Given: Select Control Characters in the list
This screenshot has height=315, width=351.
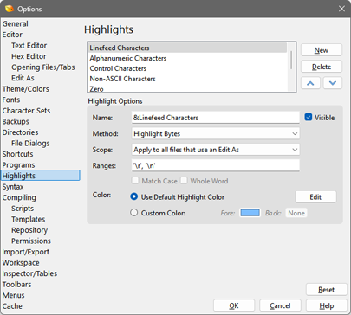Looking at the screenshot, I should [x=187, y=68].
